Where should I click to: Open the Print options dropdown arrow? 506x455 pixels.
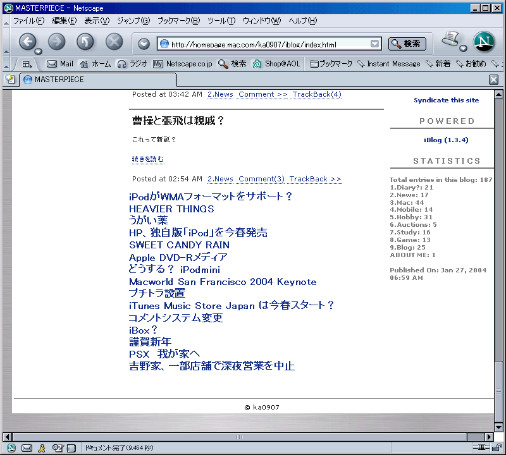pos(464,49)
